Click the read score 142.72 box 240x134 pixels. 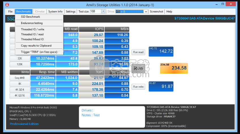pos(161,52)
